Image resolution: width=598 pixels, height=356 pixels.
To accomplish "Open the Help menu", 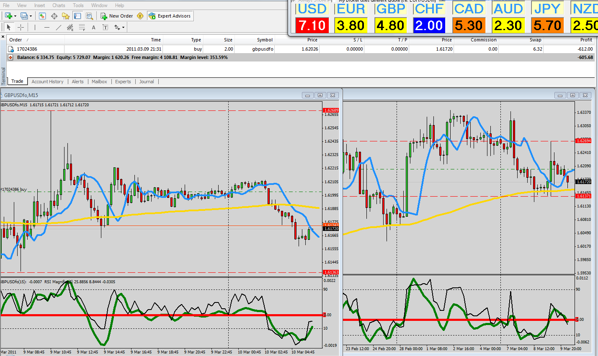I will click(x=119, y=5).
